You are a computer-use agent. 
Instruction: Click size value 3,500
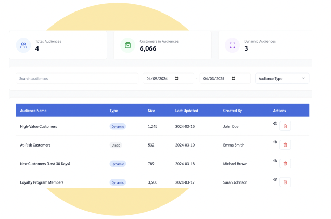152,182
